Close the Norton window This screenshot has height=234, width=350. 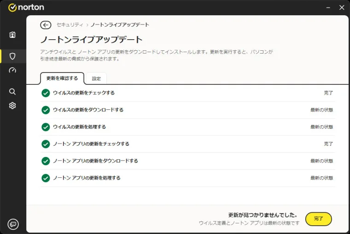coord(342,7)
